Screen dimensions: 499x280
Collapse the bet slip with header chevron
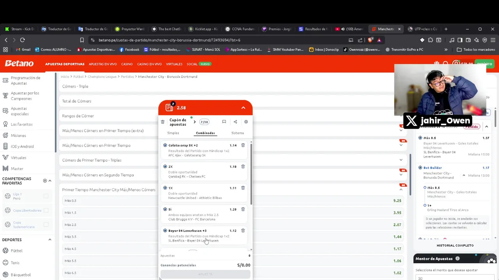pos(243,108)
